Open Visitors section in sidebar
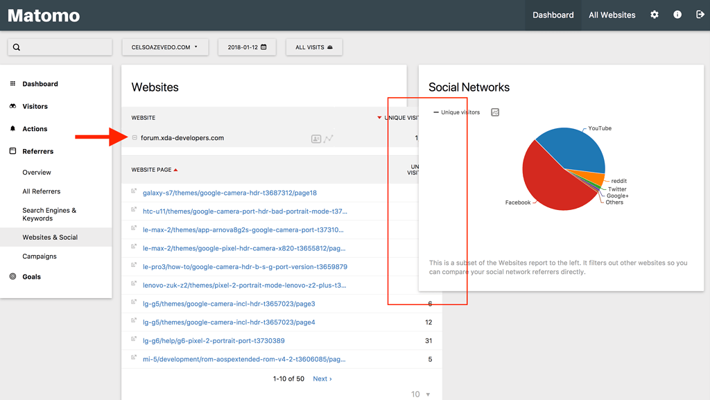710x400 pixels. point(35,106)
